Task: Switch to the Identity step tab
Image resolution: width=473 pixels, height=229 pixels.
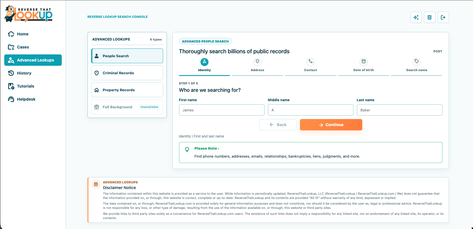Action: pyautogui.click(x=204, y=66)
